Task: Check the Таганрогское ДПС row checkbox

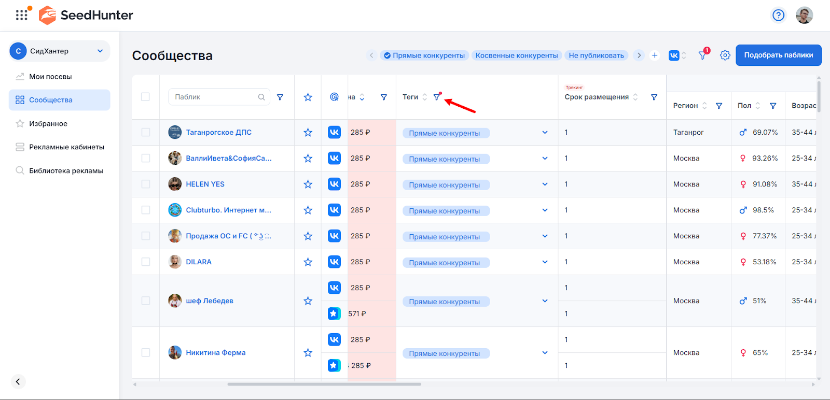Action: click(146, 133)
